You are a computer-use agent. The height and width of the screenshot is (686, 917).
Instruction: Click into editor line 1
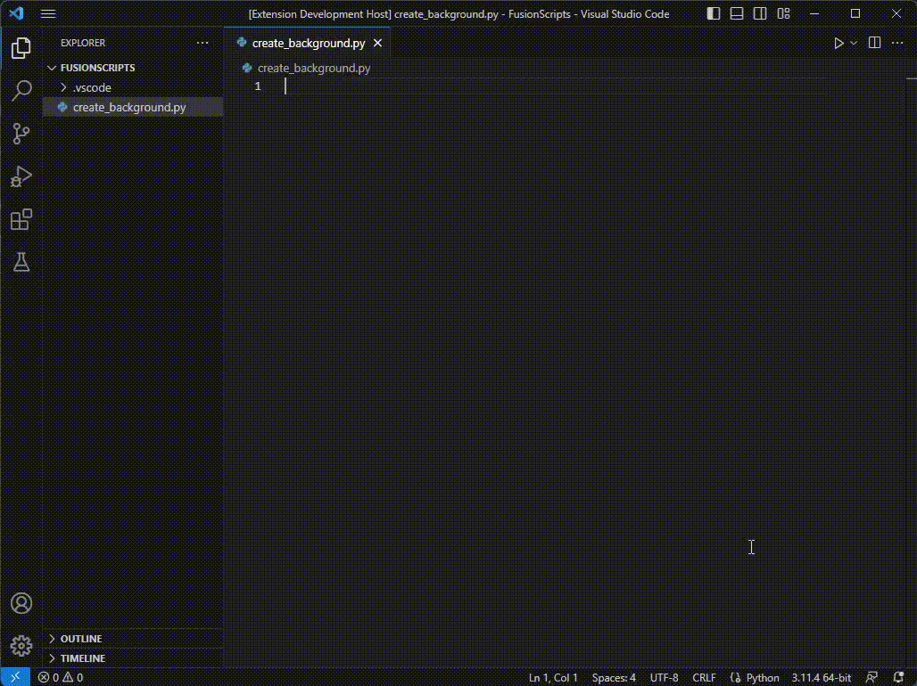[x=556, y=86]
